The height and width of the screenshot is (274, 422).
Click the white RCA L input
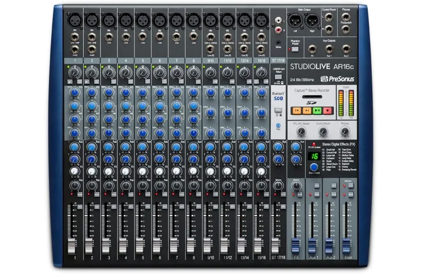[279, 21]
